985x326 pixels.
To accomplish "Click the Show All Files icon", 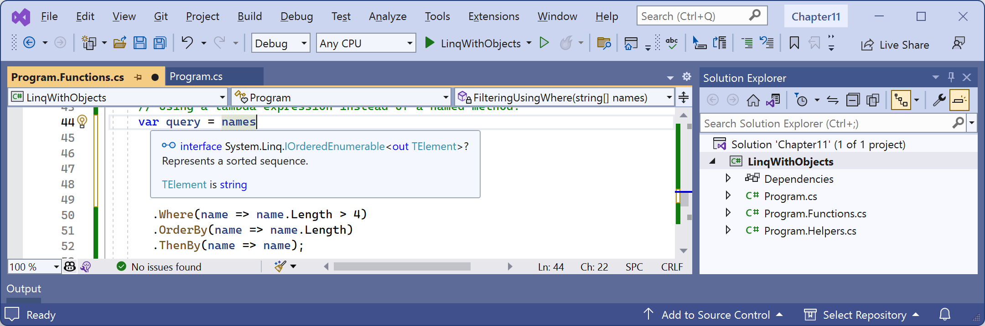I will (873, 100).
